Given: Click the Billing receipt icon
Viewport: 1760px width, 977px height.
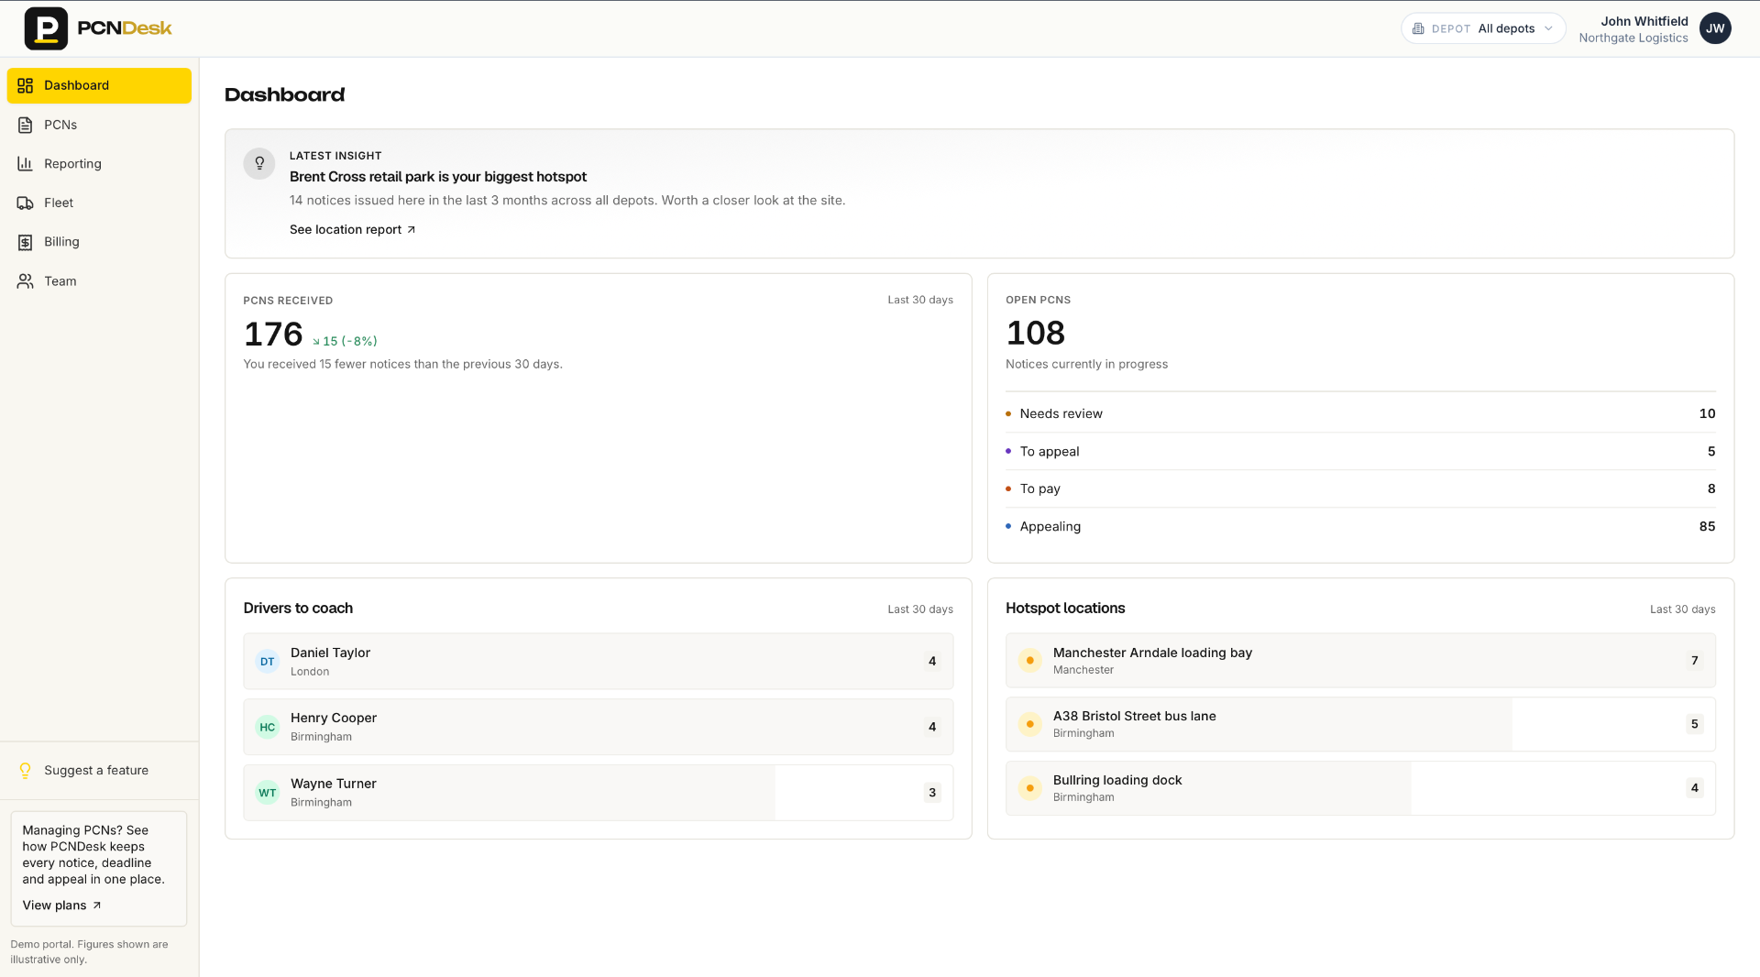Looking at the screenshot, I should click(26, 242).
